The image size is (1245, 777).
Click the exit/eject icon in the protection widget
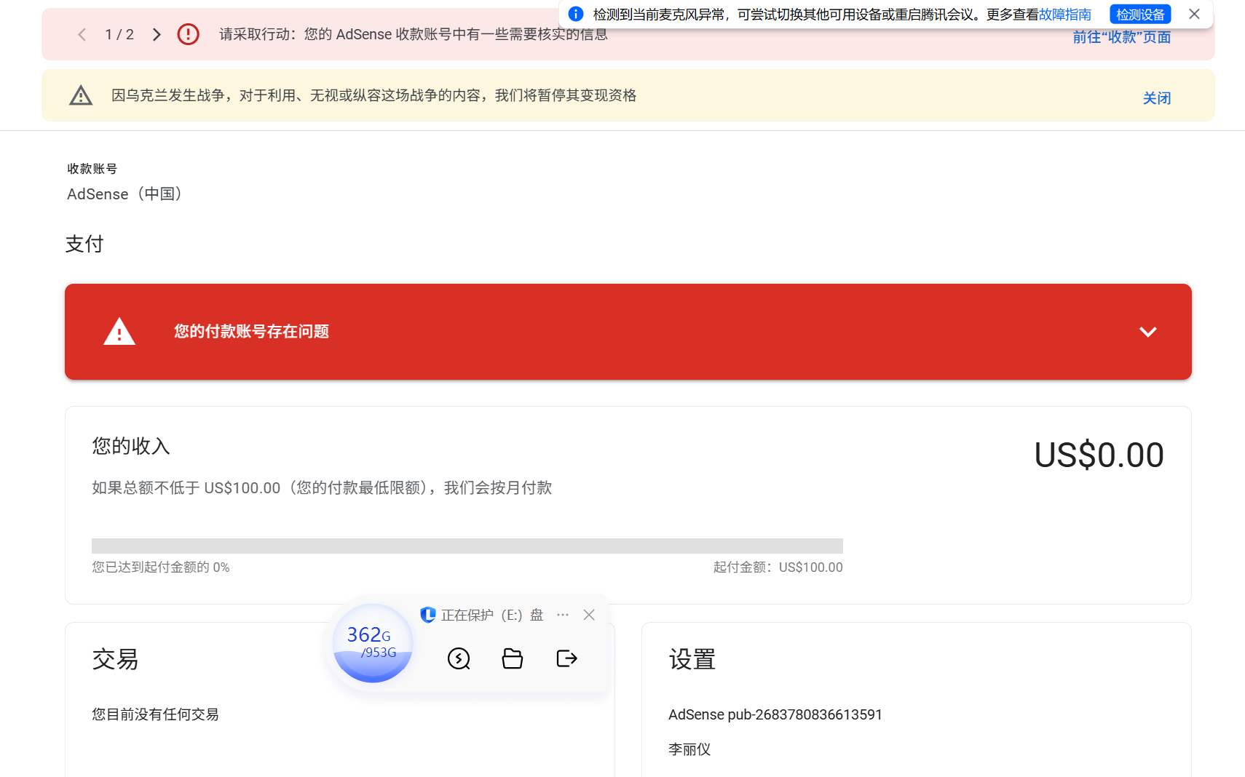pos(566,658)
